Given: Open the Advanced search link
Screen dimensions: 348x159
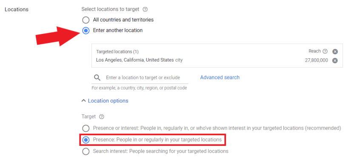Looking at the screenshot, I should (220, 77).
